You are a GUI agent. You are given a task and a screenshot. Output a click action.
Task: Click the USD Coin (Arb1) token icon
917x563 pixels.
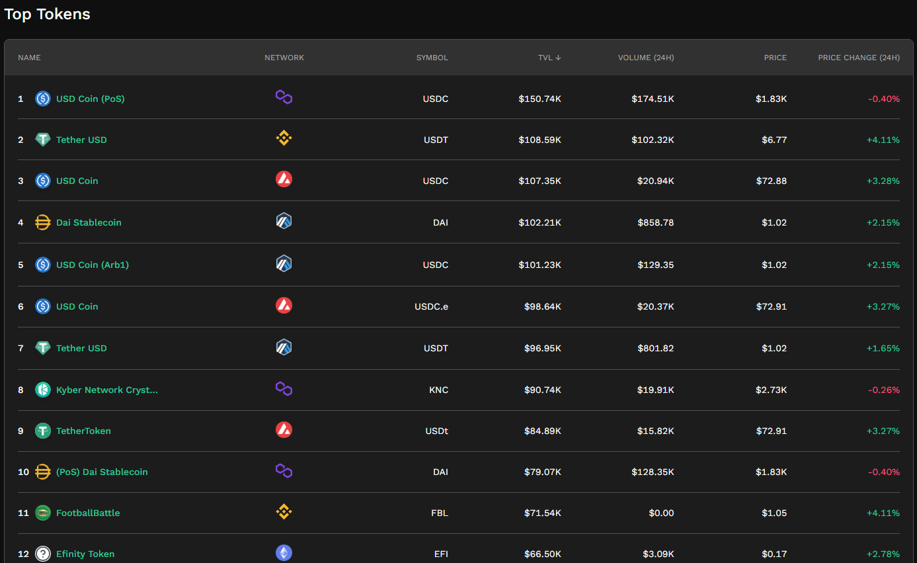43,265
